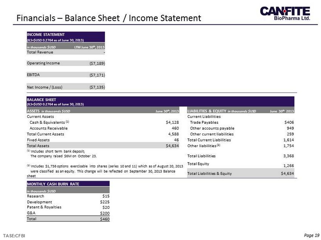
Task: Select the Net Income / (Loss) row label
Action: point(45,87)
